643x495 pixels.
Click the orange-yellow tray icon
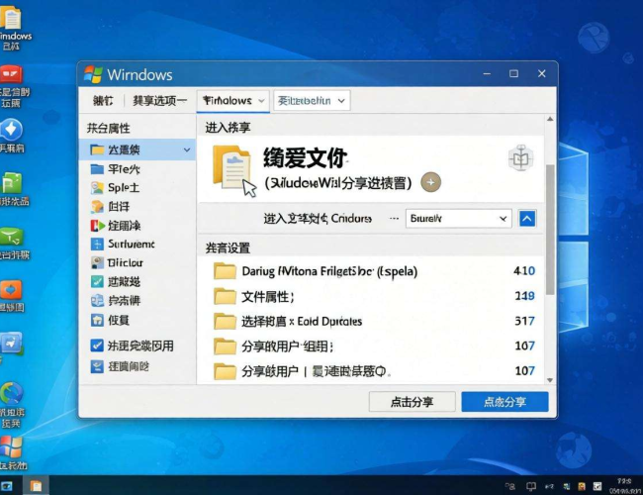point(582,487)
